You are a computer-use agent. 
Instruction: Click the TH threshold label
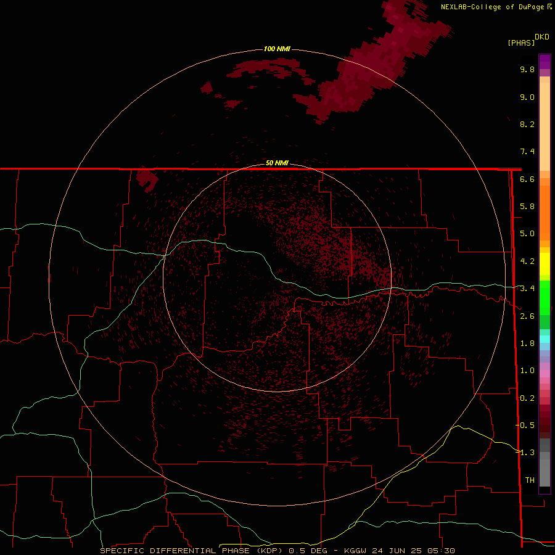[x=530, y=480]
